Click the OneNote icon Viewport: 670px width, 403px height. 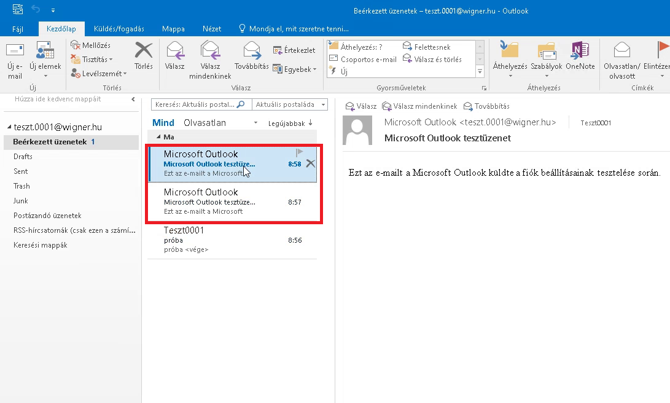point(580,50)
